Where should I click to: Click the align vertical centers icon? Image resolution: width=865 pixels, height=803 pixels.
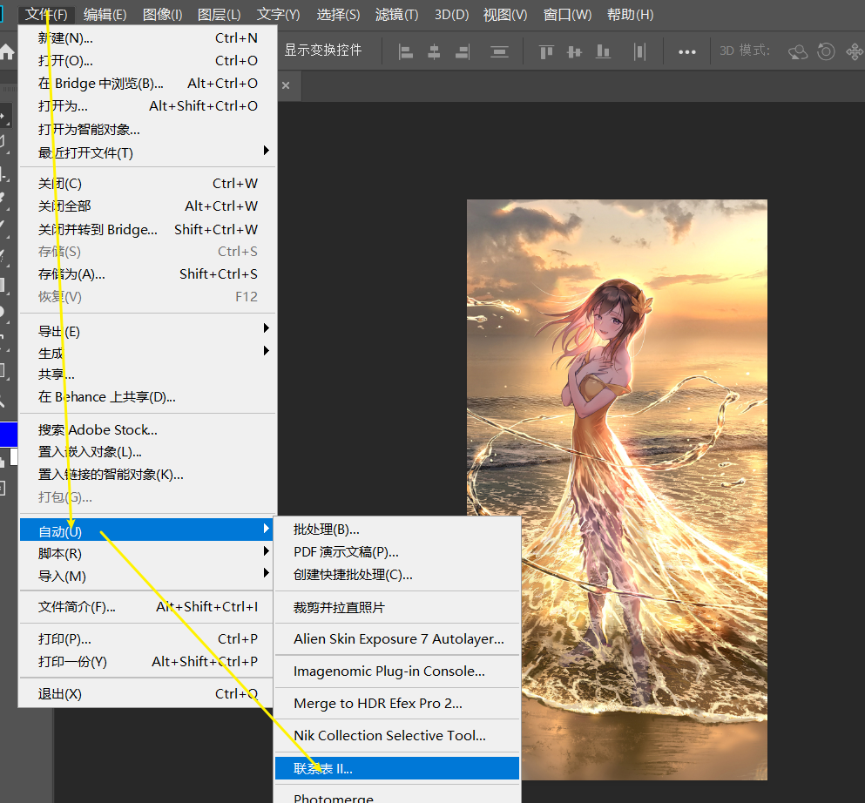click(x=574, y=52)
